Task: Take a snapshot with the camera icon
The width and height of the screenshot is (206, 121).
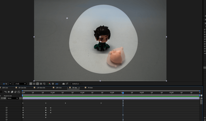Action: tap(64, 84)
